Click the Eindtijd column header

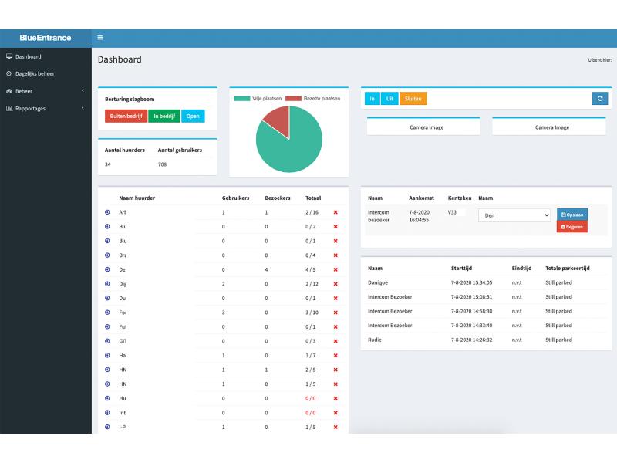click(x=521, y=268)
